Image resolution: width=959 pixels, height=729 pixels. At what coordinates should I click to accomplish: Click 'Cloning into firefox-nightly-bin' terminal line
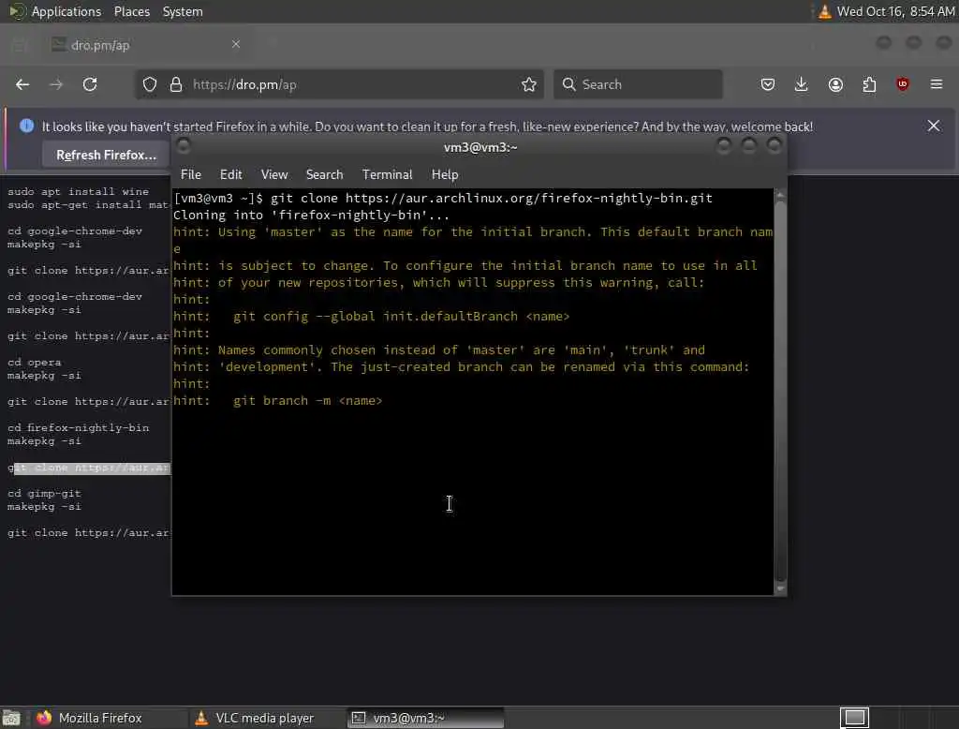[311, 215]
